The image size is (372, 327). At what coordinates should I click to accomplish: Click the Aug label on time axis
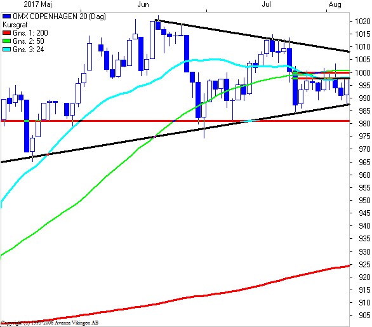click(x=335, y=4)
